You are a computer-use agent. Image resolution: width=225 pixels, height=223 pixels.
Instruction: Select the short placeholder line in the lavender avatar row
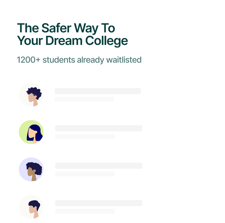point(85,174)
